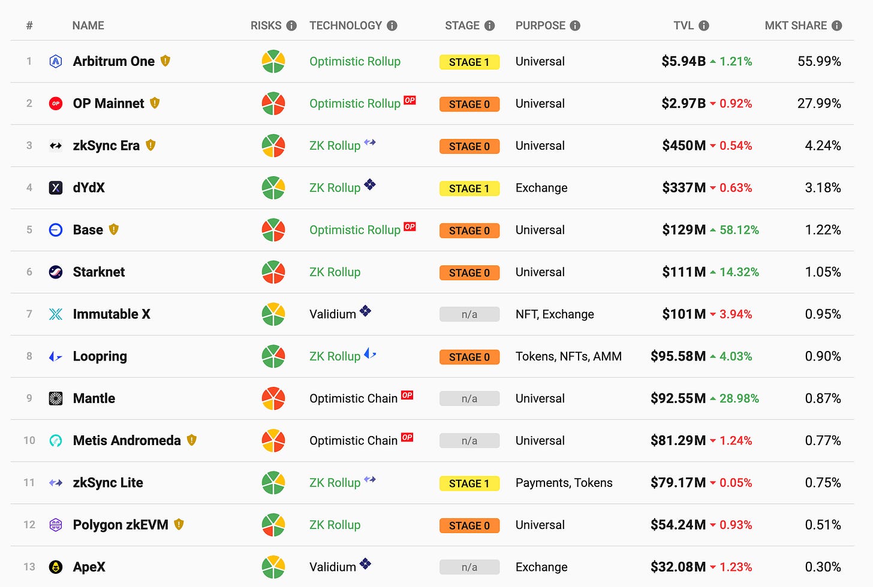Click the OP stack badge in OP Mainnet row
The image size is (873, 587).
pyautogui.click(x=410, y=100)
